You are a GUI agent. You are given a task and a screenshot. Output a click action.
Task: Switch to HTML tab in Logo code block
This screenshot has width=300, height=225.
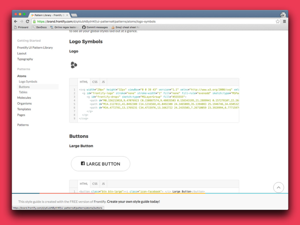pyautogui.click(x=84, y=82)
